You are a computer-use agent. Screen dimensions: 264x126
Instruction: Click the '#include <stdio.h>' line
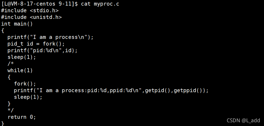coord(30,10)
